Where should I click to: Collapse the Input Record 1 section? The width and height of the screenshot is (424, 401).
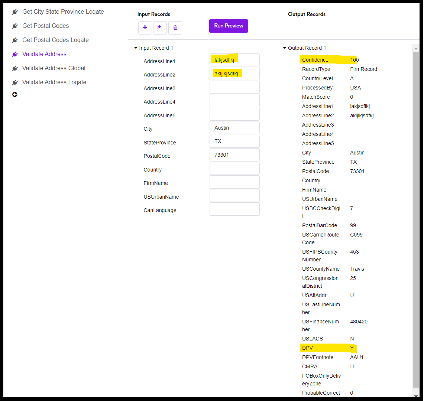136,48
